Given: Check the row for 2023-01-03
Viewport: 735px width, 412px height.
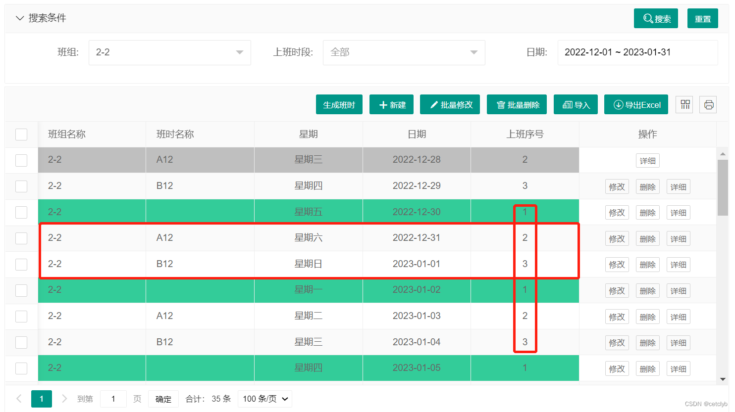Looking at the screenshot, I should click(x=21, y=317).
